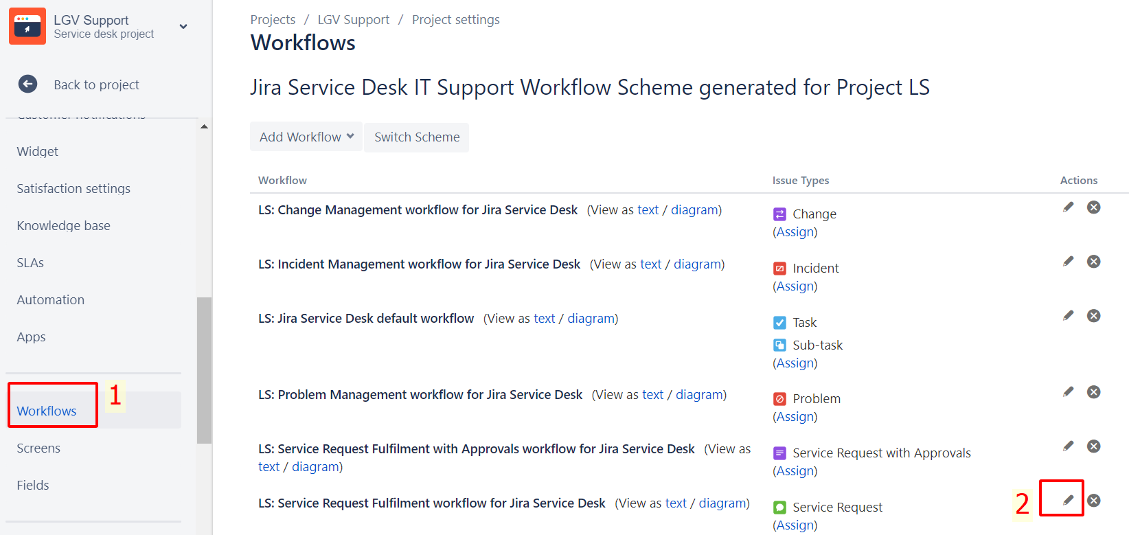Remove the Problem Management workflow
This screenshot has width=1129, height=535.
pos(1093,392)
